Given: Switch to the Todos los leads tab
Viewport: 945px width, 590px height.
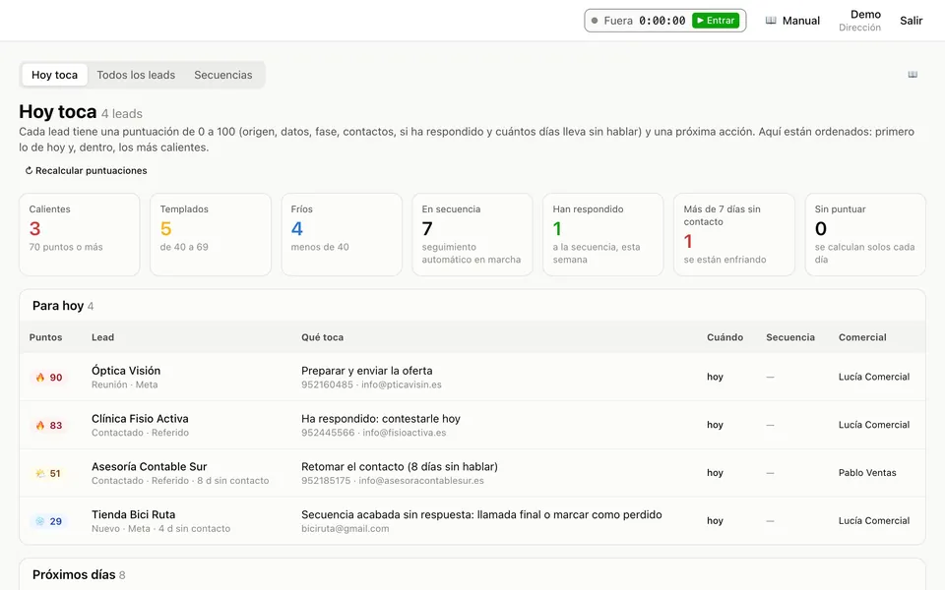Looking at the screenshot, I should click(136, 75).
